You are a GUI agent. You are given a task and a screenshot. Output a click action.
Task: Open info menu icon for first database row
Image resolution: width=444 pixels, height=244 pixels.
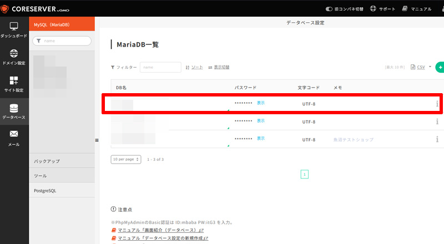pos(437,104)
